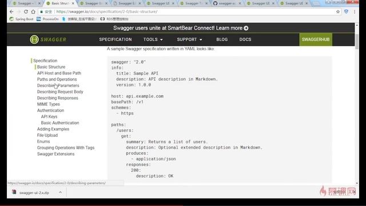
Task: Open Swagger Extensions page
Action: point(55,154)
